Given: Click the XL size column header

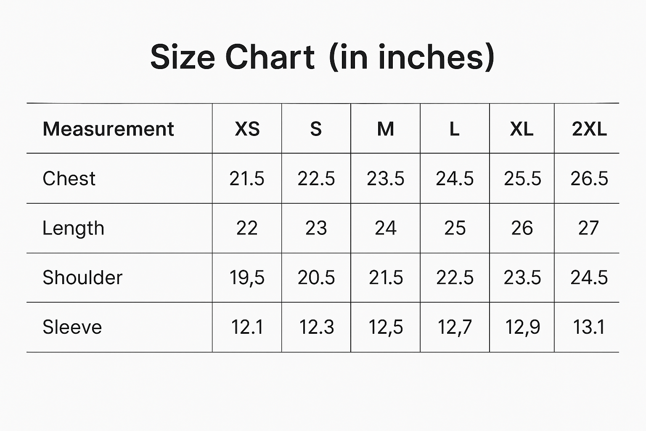Looking at the screenshot, I should click(x=522, y=129).
